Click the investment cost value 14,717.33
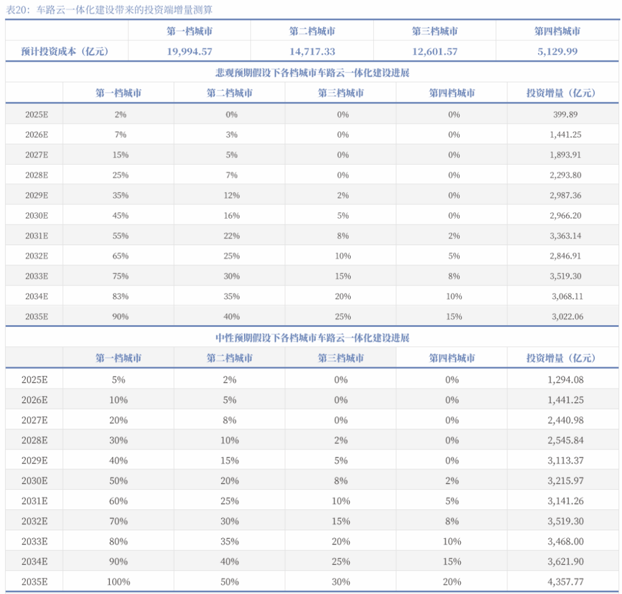Screen dimensions: 622x594 tap(312, 52)
